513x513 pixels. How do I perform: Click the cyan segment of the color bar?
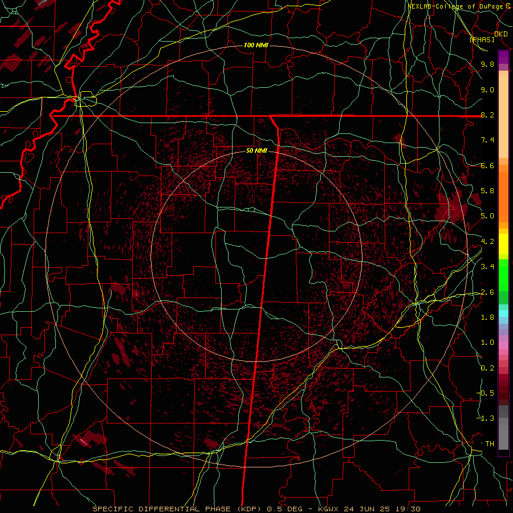[x=503, y=313]
